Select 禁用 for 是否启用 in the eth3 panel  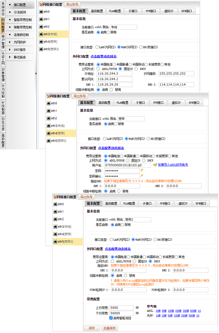coord(109,32)
